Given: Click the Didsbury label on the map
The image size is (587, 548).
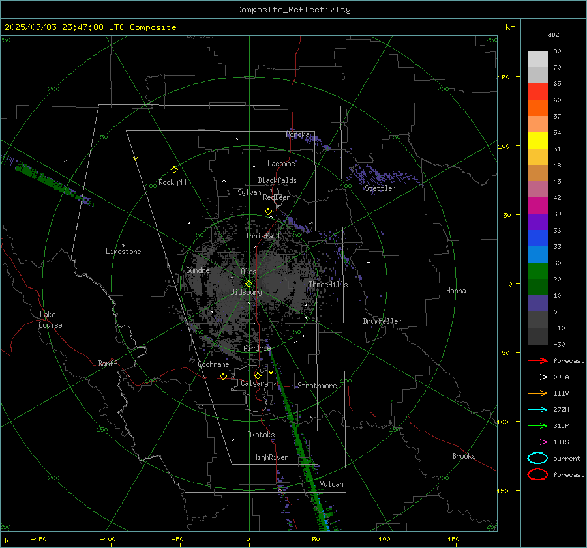Looking at the screenshot, I should coord(246,292).
